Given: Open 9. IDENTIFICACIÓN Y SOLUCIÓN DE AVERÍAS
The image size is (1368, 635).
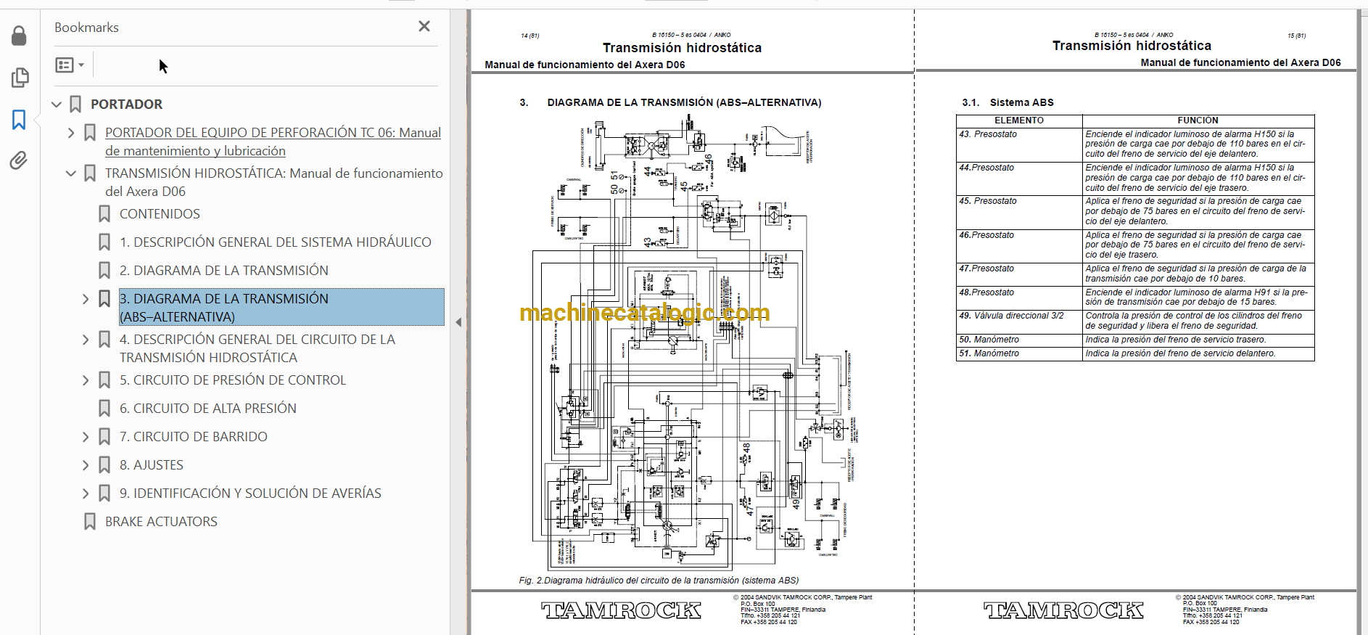Looking at the screenshot, I should point(250,493).
